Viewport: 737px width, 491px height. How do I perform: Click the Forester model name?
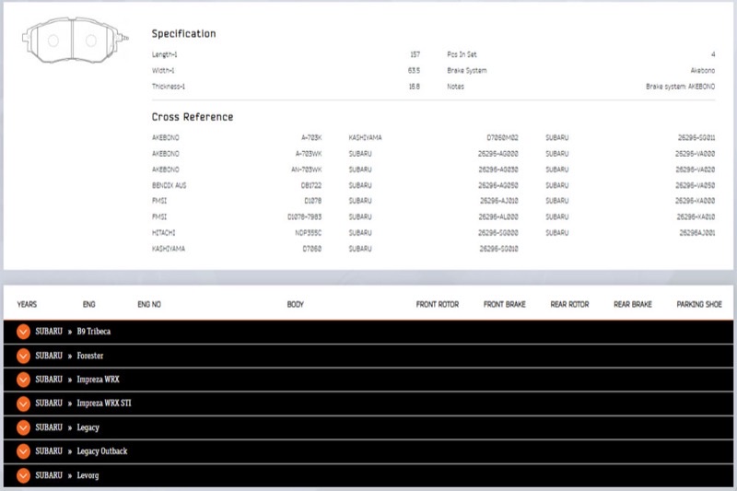(x=89, y=356)
